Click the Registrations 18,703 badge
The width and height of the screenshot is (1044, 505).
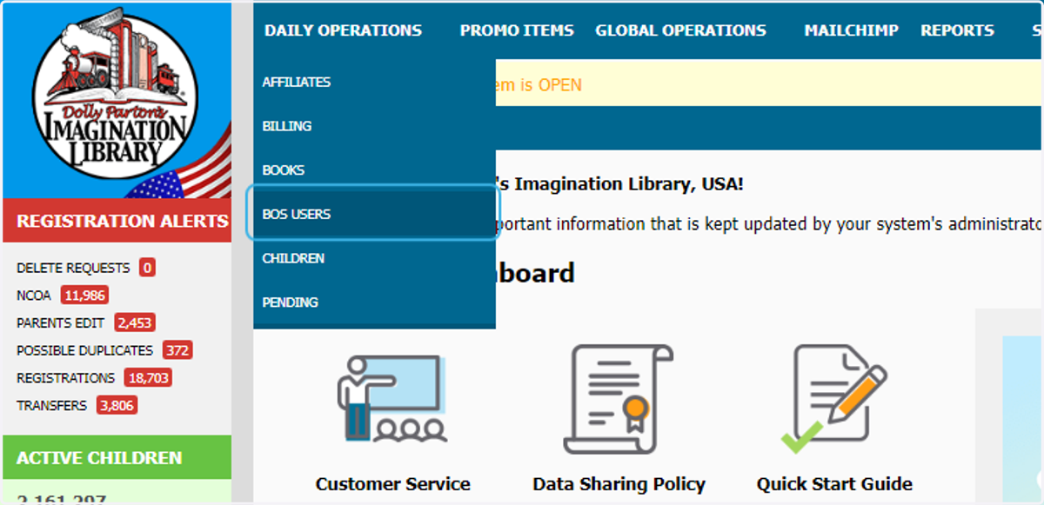[148, 378]
